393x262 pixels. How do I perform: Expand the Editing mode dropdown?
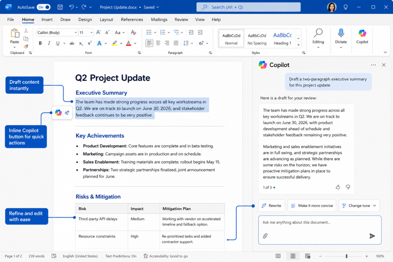318,47
